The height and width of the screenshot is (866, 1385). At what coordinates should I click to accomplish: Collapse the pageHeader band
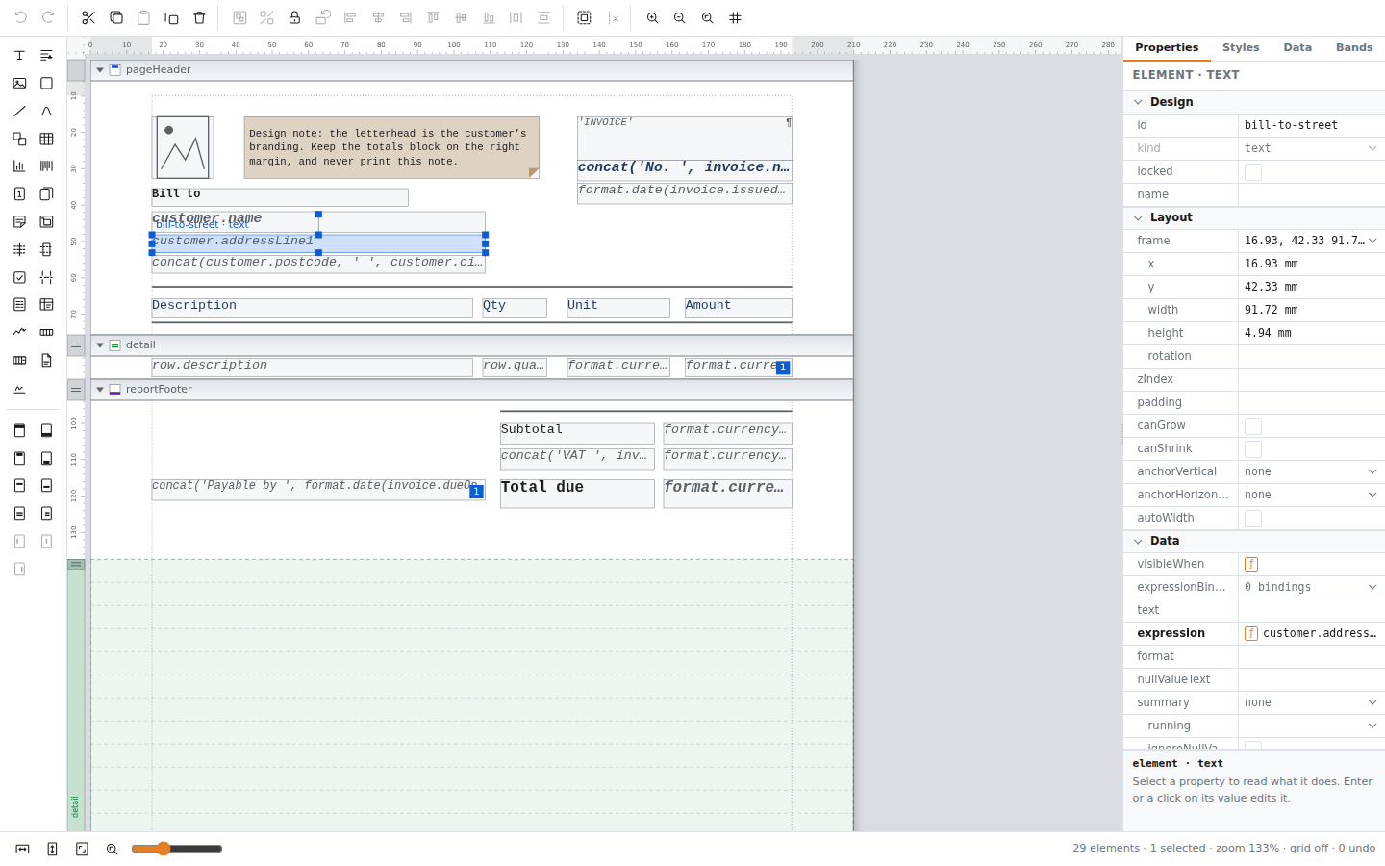(100, 70)
